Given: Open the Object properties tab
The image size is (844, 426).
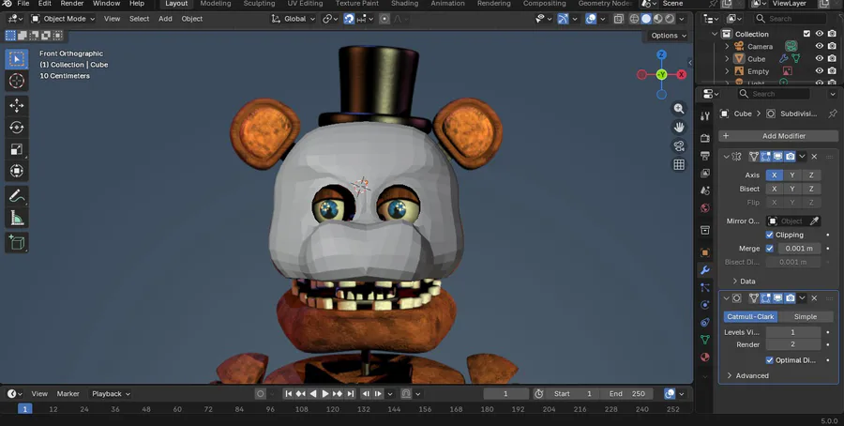Looking at the screenshot, I should 704,252.
